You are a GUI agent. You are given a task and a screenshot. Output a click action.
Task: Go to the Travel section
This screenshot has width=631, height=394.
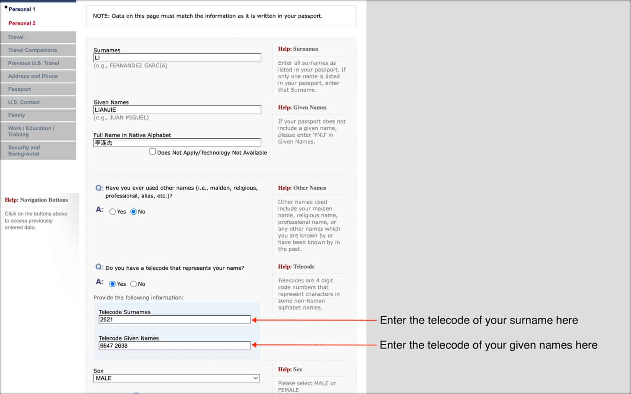pyautogui.click(x=16, y=37)
